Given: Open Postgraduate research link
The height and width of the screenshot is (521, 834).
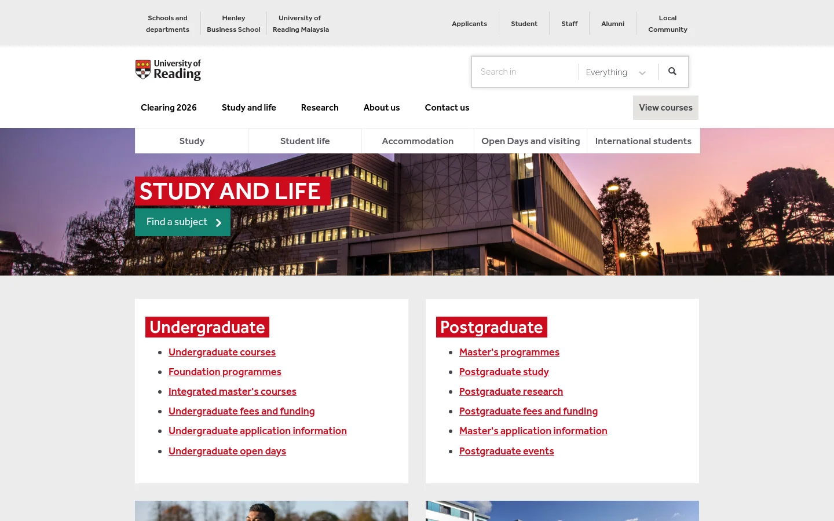Looking at the screenshot, I should tap(511, 391).
